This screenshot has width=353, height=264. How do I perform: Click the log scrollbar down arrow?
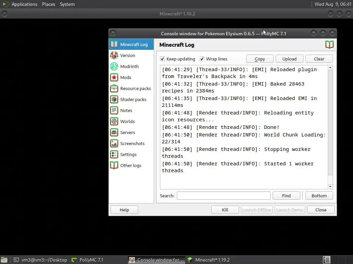point(330,187)
